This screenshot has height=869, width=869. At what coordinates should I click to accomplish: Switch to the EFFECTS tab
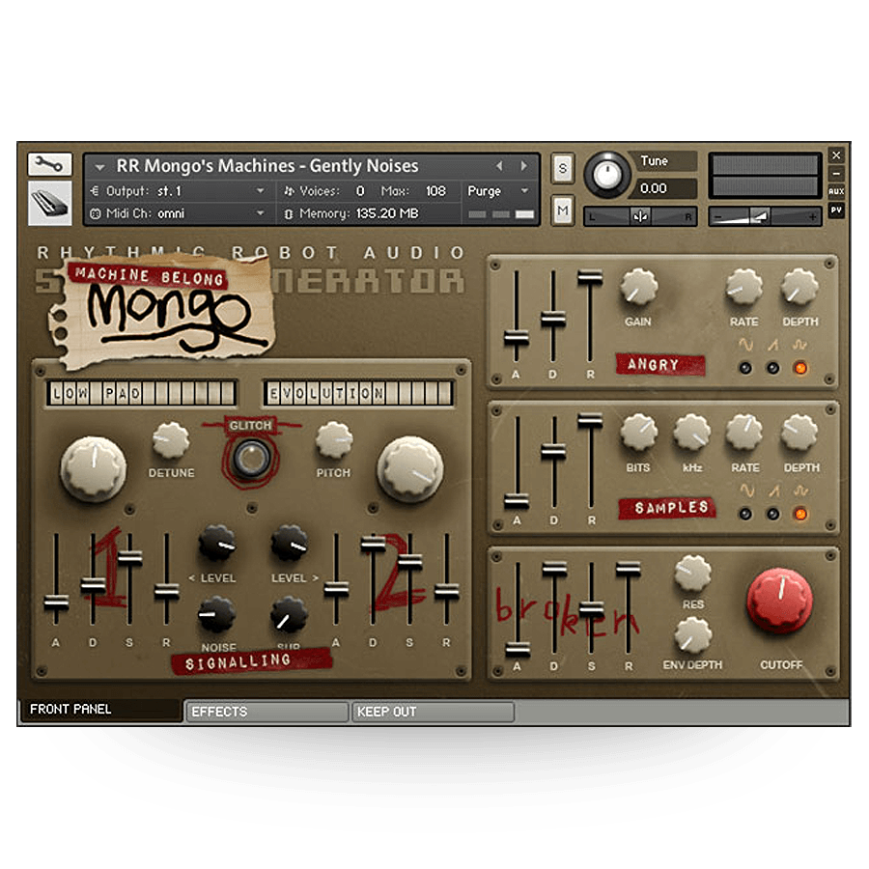tap(266, 712)
